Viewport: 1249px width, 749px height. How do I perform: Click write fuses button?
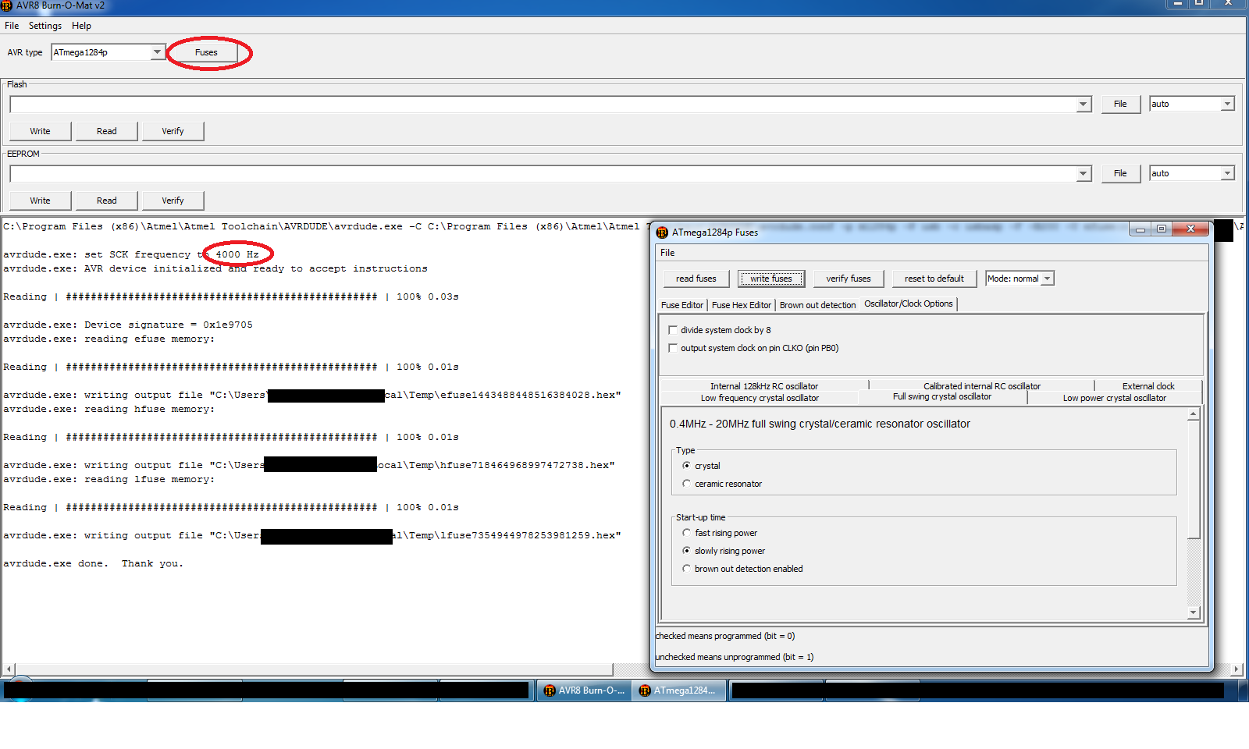coord(771,279)
